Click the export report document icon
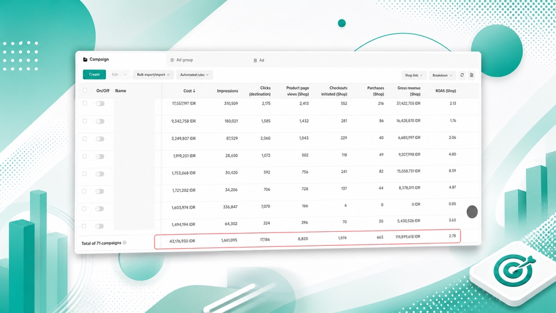This screenshot has width=556, height=313. point(471,75)
